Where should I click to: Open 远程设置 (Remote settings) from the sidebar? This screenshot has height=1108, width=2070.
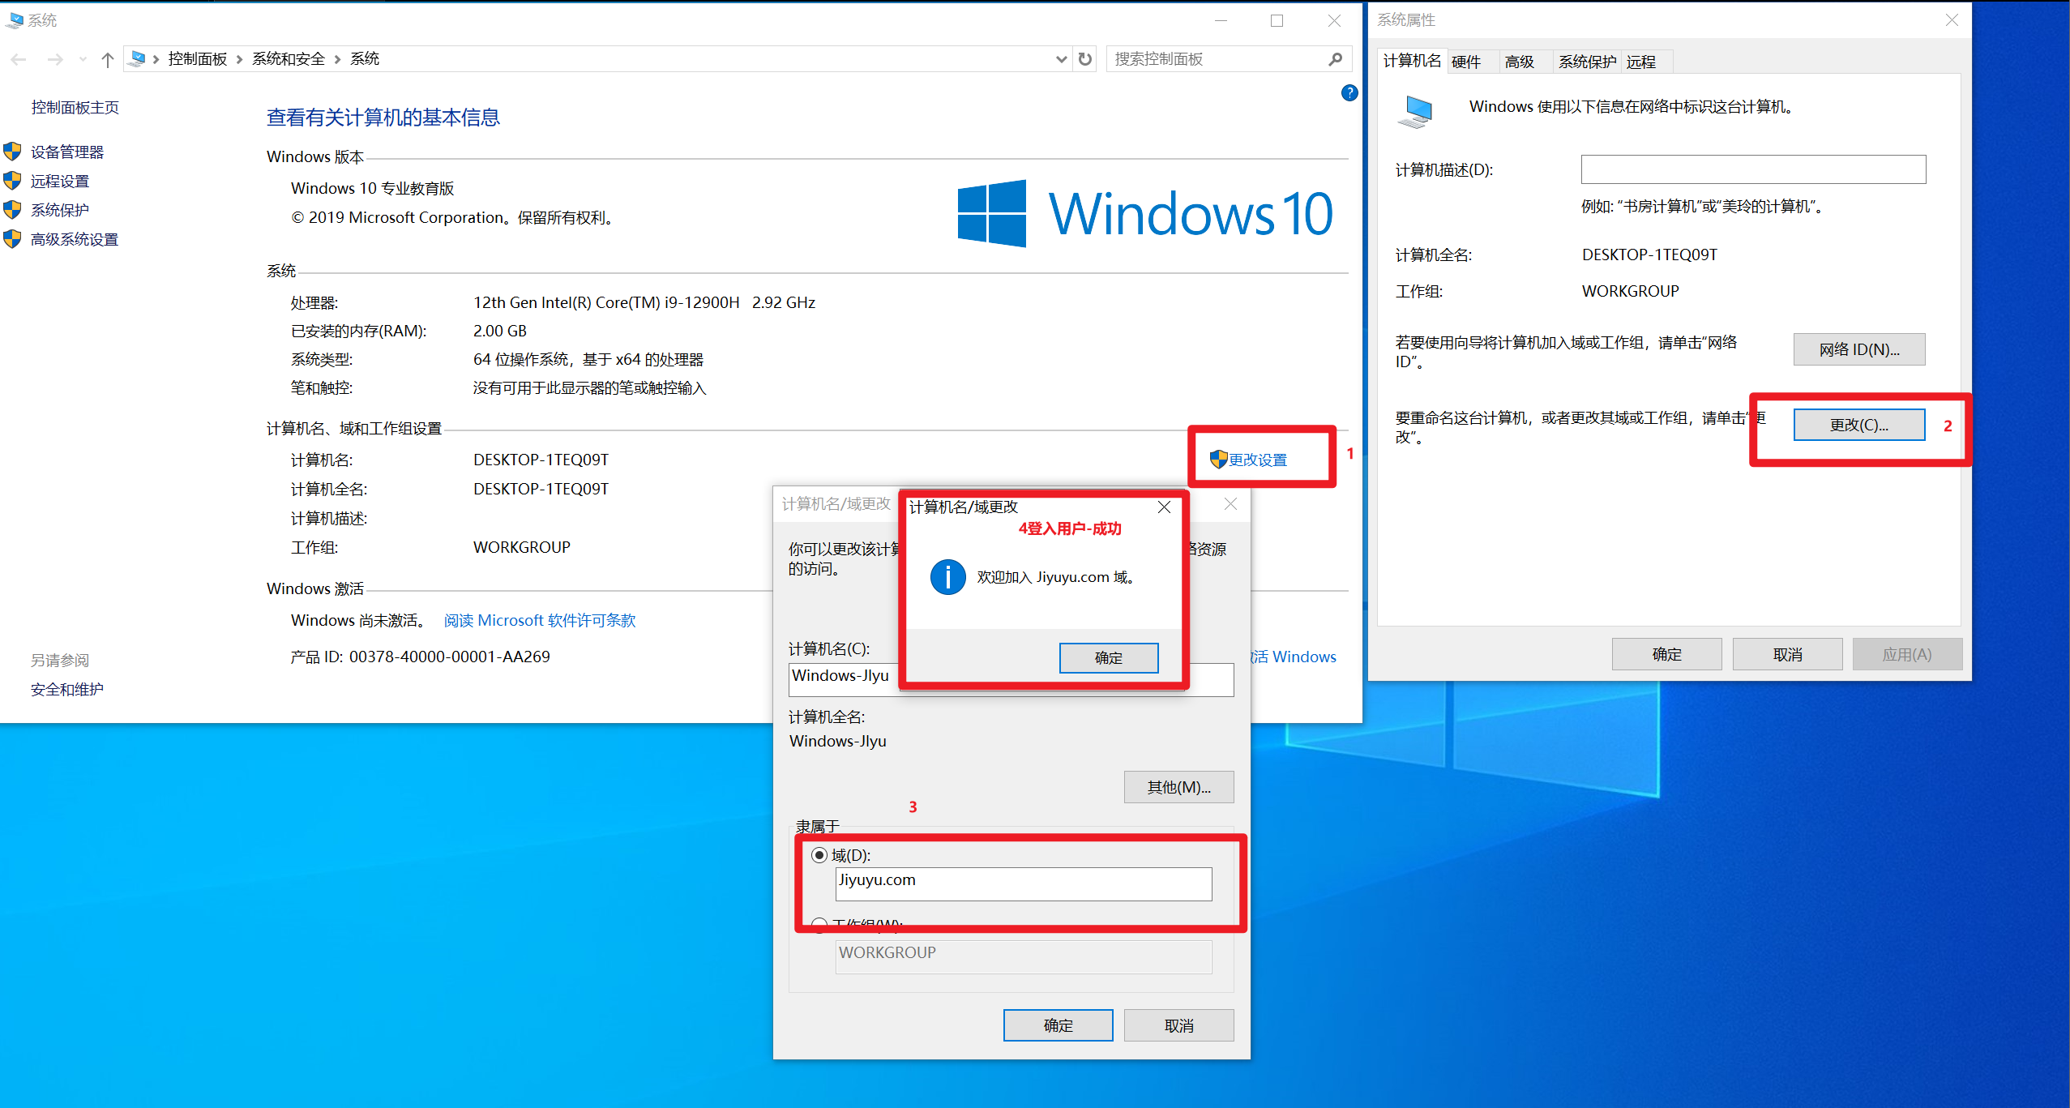click(x=59, y=182)
